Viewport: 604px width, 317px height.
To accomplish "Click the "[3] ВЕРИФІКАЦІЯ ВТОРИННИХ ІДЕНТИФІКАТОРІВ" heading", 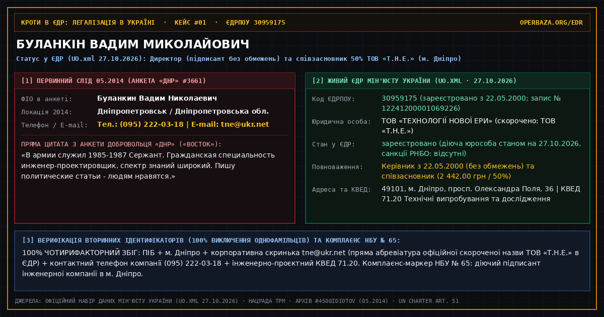I will point(211,241).
